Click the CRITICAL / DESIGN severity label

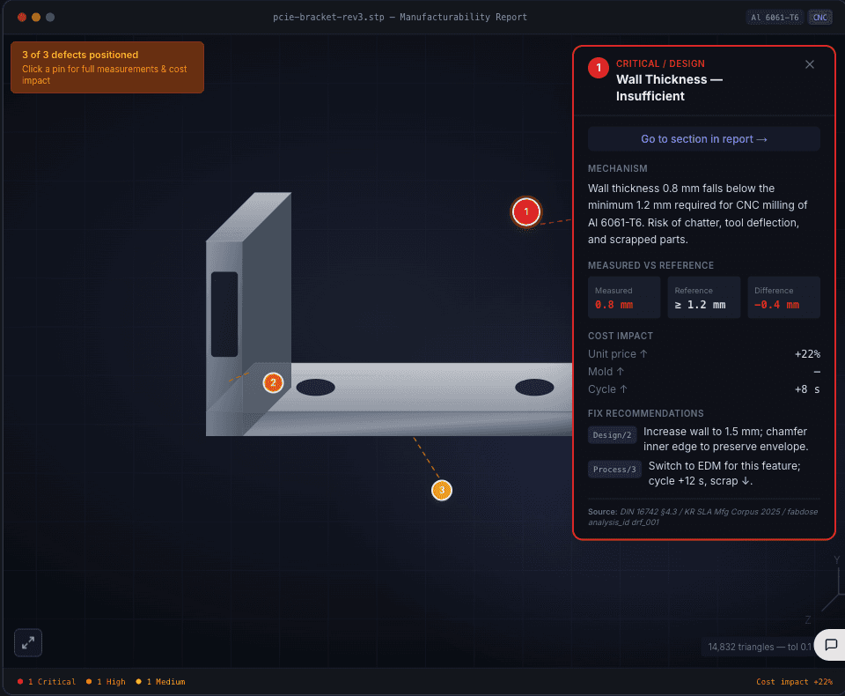coord(660,63)
